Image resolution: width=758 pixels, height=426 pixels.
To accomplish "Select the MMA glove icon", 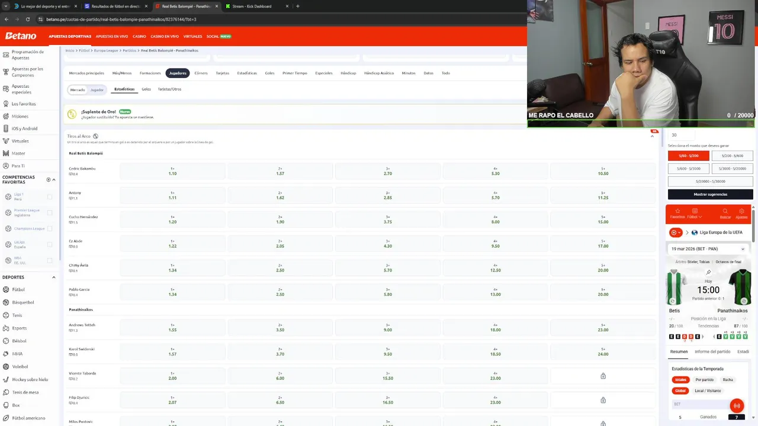I will click(x=5, y=354).
